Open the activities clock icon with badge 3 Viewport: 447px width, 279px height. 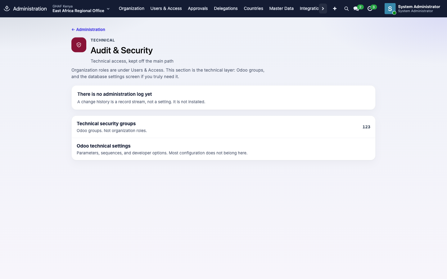click(x=372, y=8)
